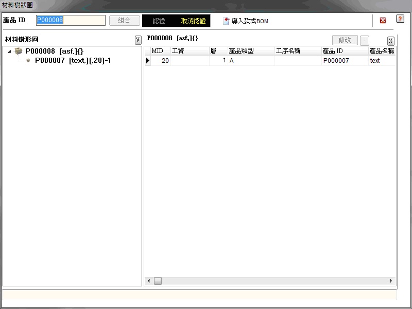Click the empty 工序名稱 cell in row 20
The image size is (412, 309).
(x=298, y=60)
